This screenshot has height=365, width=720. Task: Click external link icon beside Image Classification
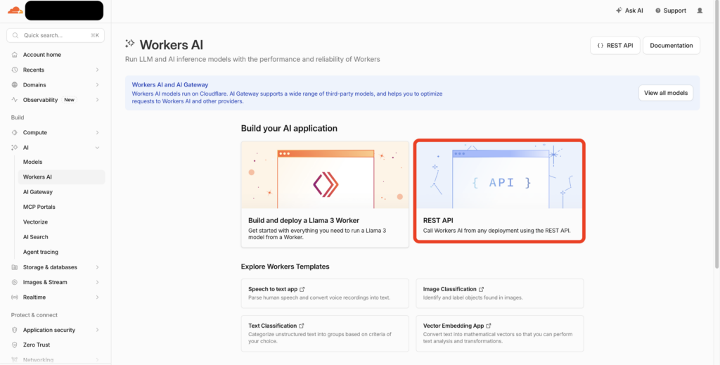[x=481, y=289]
